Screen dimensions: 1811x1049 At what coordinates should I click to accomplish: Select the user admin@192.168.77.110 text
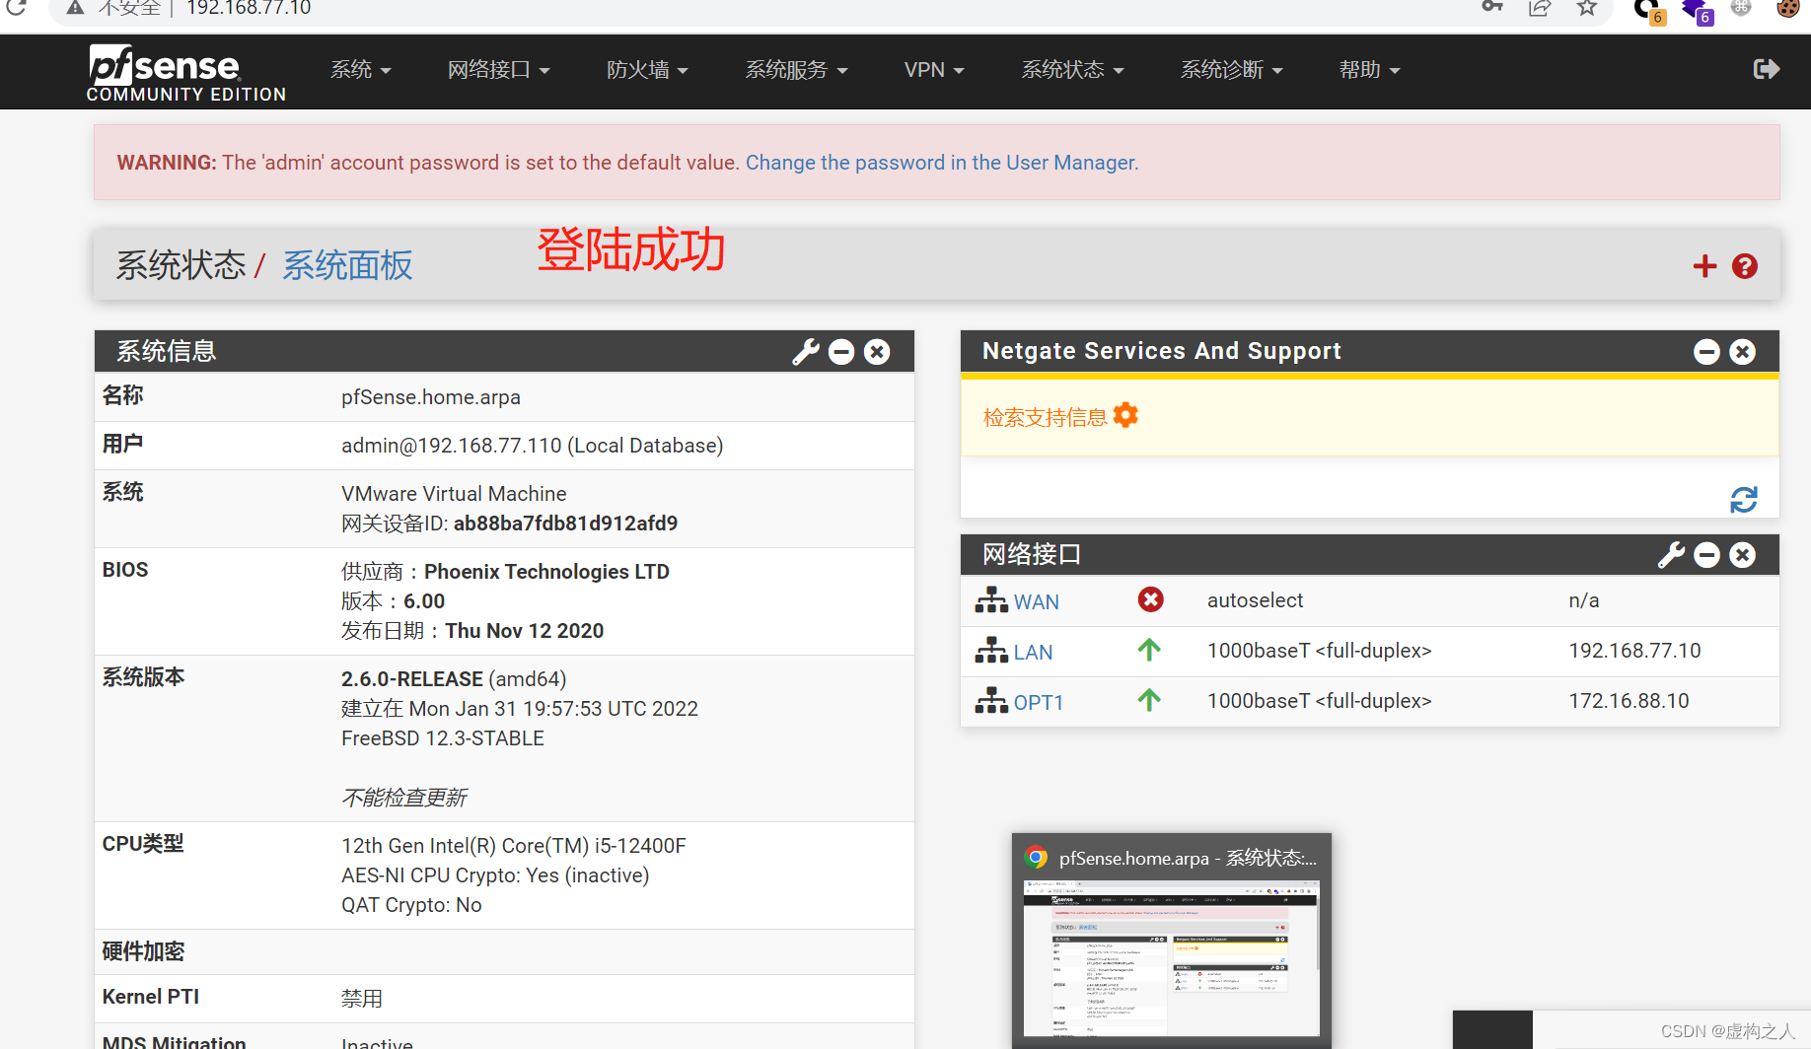click(452, 446)
